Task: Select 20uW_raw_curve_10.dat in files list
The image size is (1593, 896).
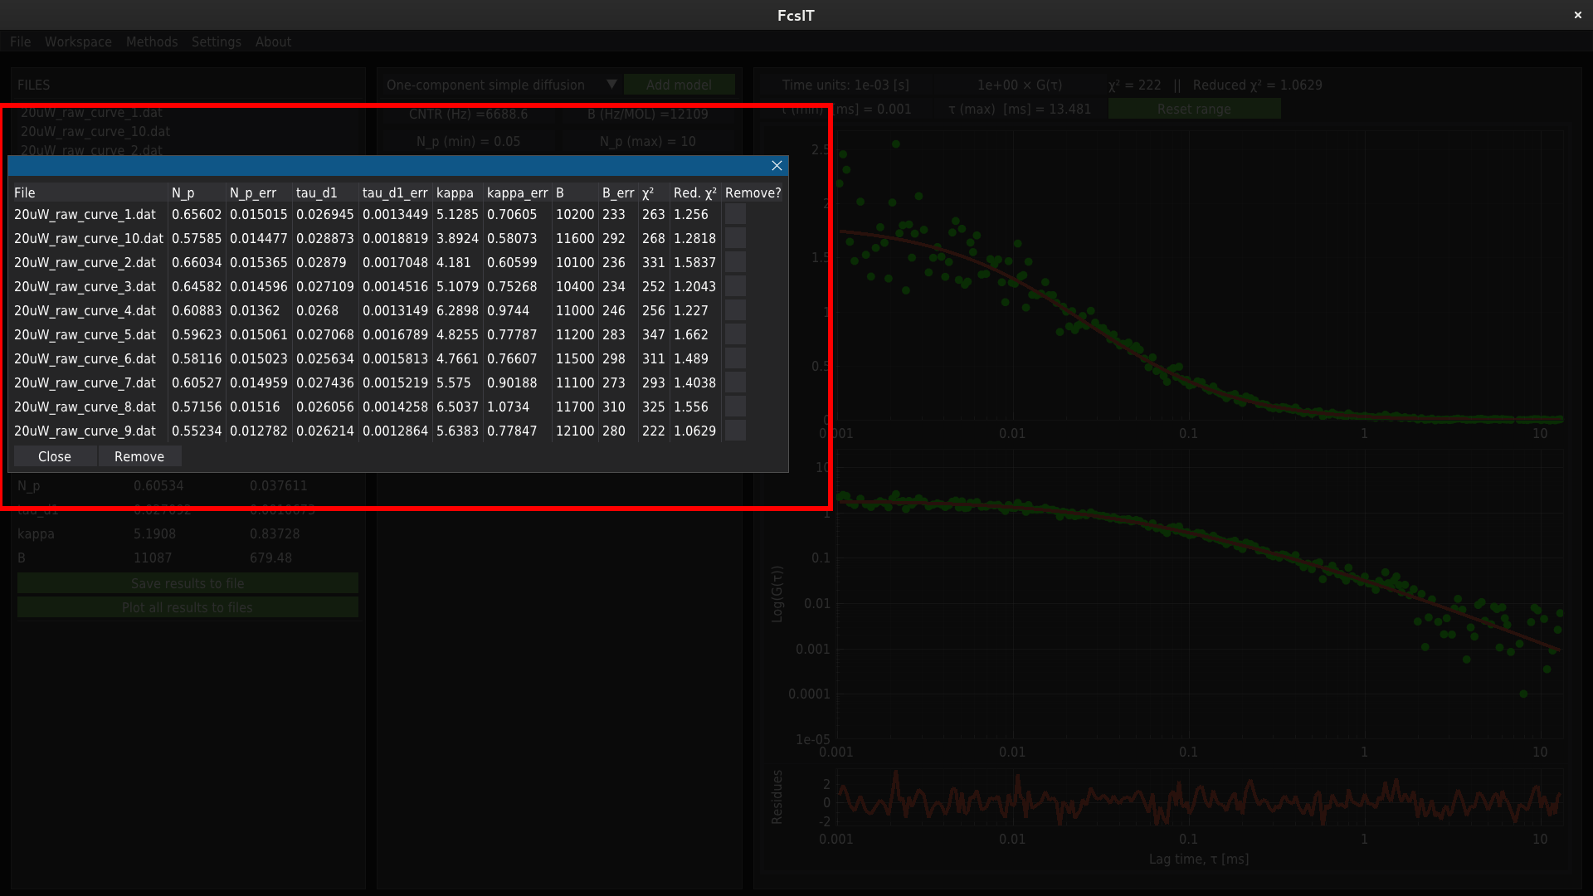Action: [x=95, y=132]
